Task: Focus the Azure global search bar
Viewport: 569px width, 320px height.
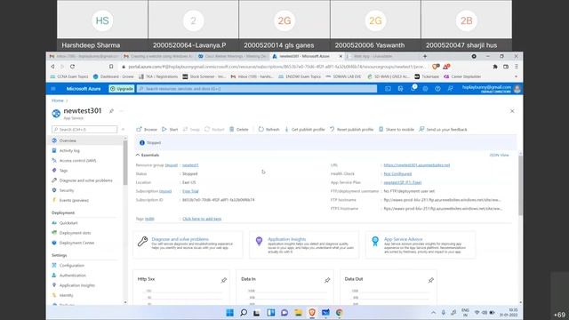Action: [x=257, y=89]
